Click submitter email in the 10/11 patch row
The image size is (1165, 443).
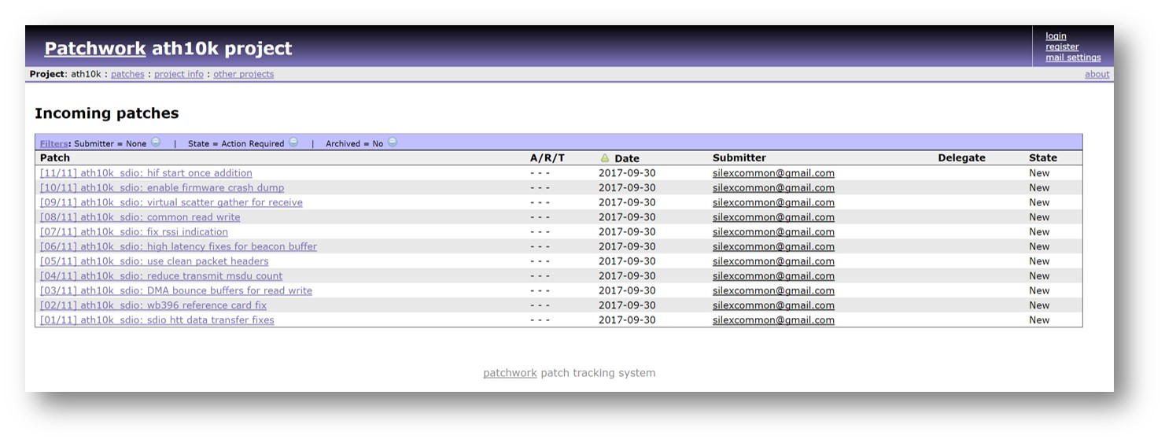[x=773, y=188]
